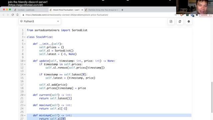Fold the if block at line 14
This screenshot has height=120, width=213.
tap(25, 74)
